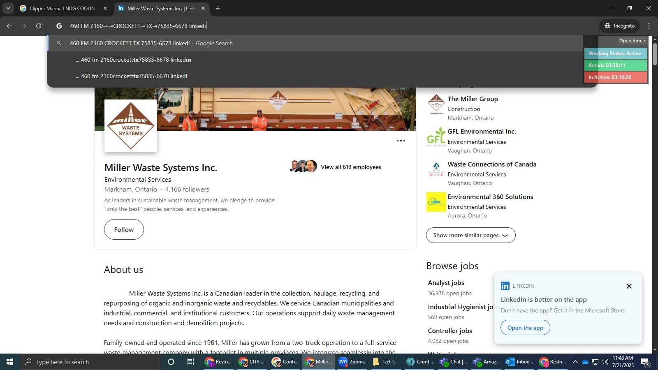This screenshot has width=658, height=370.
Task: Open Task View on the taskbar
Action: point(190,362)
